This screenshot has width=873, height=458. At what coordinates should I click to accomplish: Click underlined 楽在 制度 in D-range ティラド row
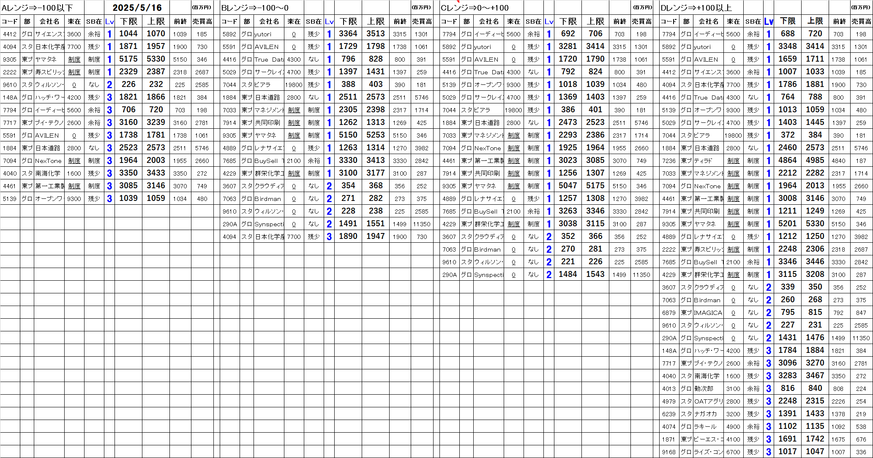click(733, 161)
